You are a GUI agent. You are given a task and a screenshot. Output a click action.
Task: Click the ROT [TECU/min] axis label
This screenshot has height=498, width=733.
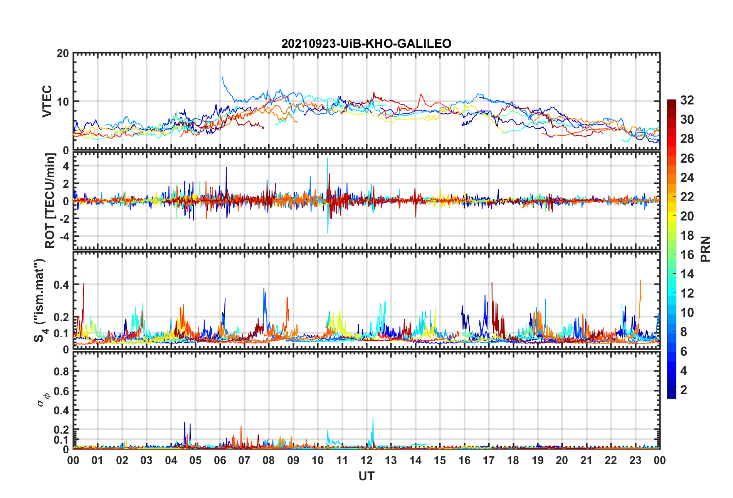coord(50,201)
